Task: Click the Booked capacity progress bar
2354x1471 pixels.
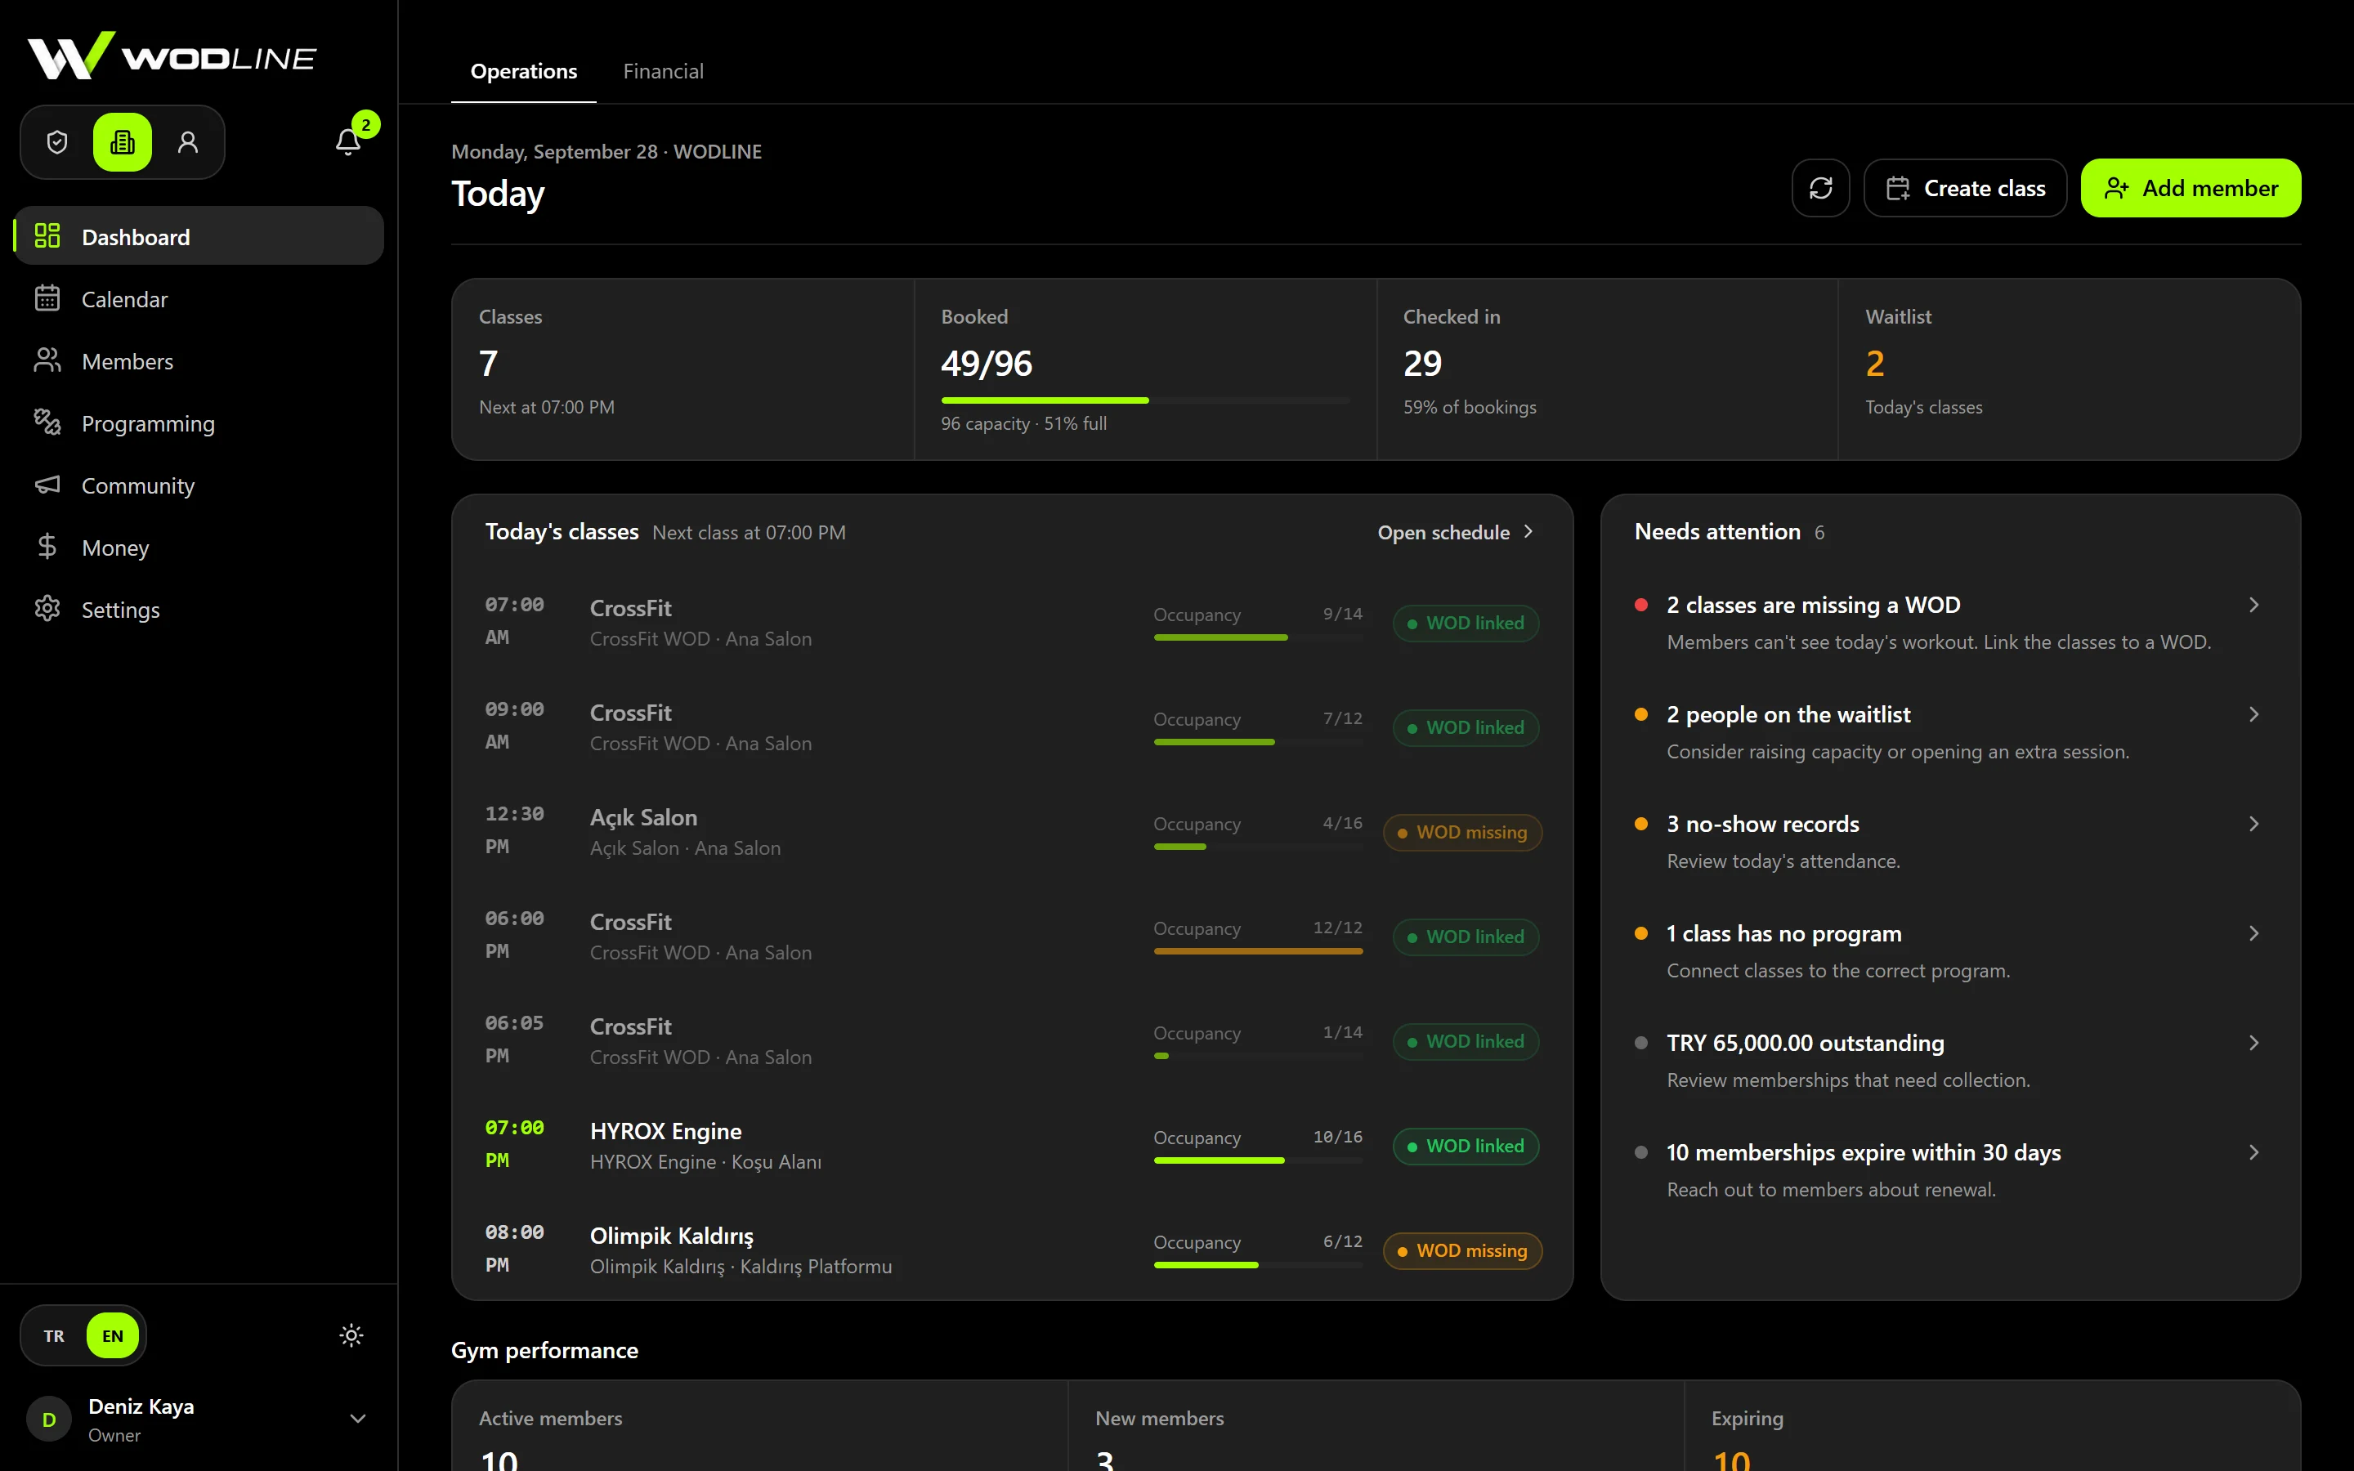Action: (1145, 400)
